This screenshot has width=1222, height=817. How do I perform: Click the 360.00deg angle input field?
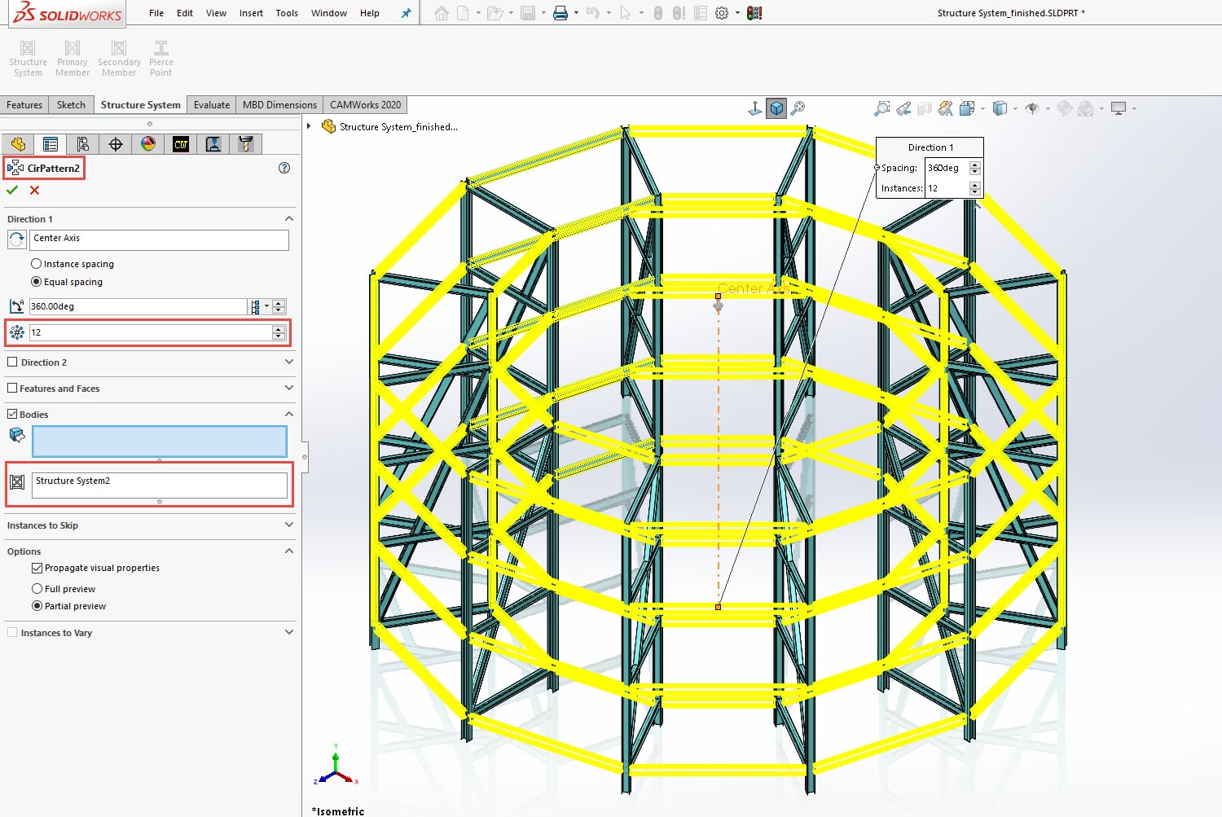click(x=138, y=307)
